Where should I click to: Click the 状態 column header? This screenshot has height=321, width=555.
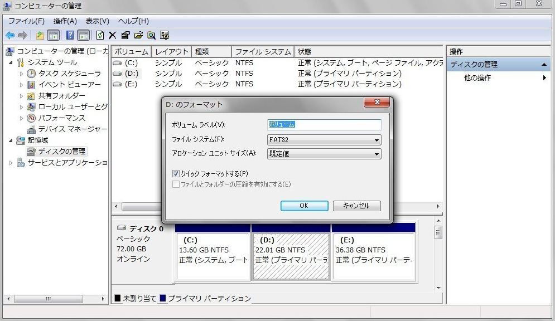tap(369, 52)
